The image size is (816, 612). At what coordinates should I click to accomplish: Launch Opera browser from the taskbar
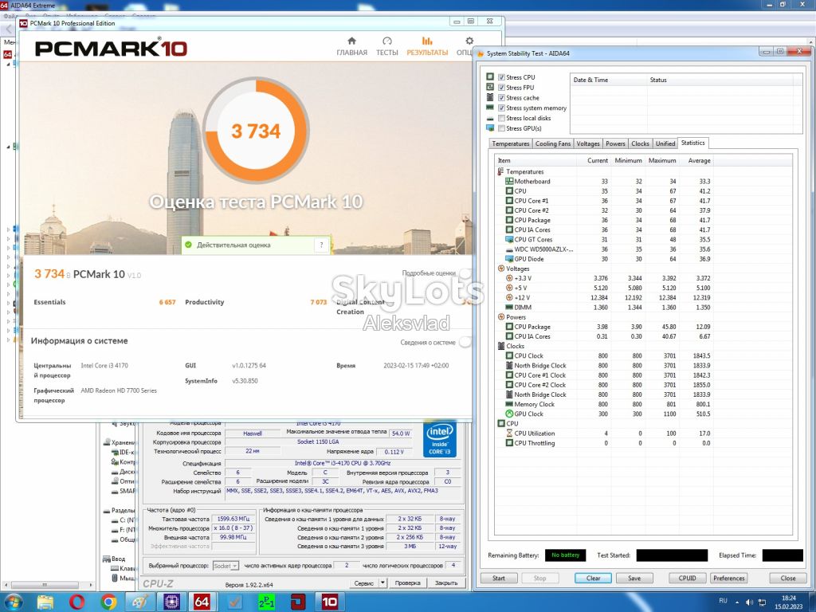(77, 602)
